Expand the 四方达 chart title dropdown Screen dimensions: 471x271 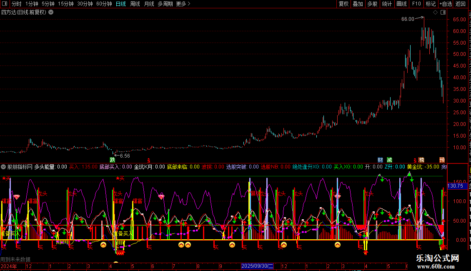(x=51, y=13)
